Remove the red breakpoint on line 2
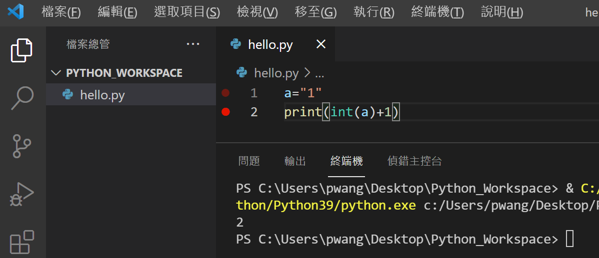This screenshot has width=599, height=258. click(225, 112)
